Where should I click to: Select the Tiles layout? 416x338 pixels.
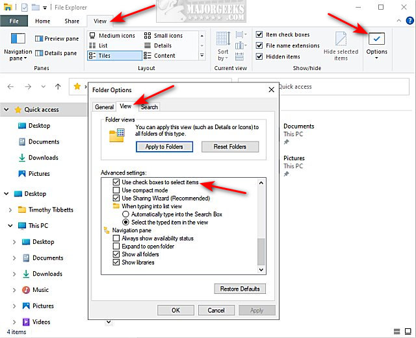coord(114,56)
